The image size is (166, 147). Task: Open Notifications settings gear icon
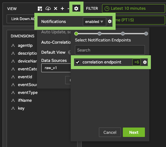click(x=110, y=21)
